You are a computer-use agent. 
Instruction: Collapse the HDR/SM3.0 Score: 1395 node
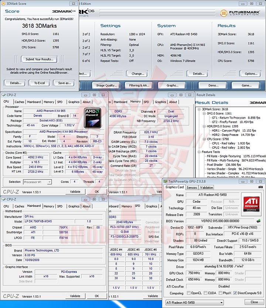(204, 126)
